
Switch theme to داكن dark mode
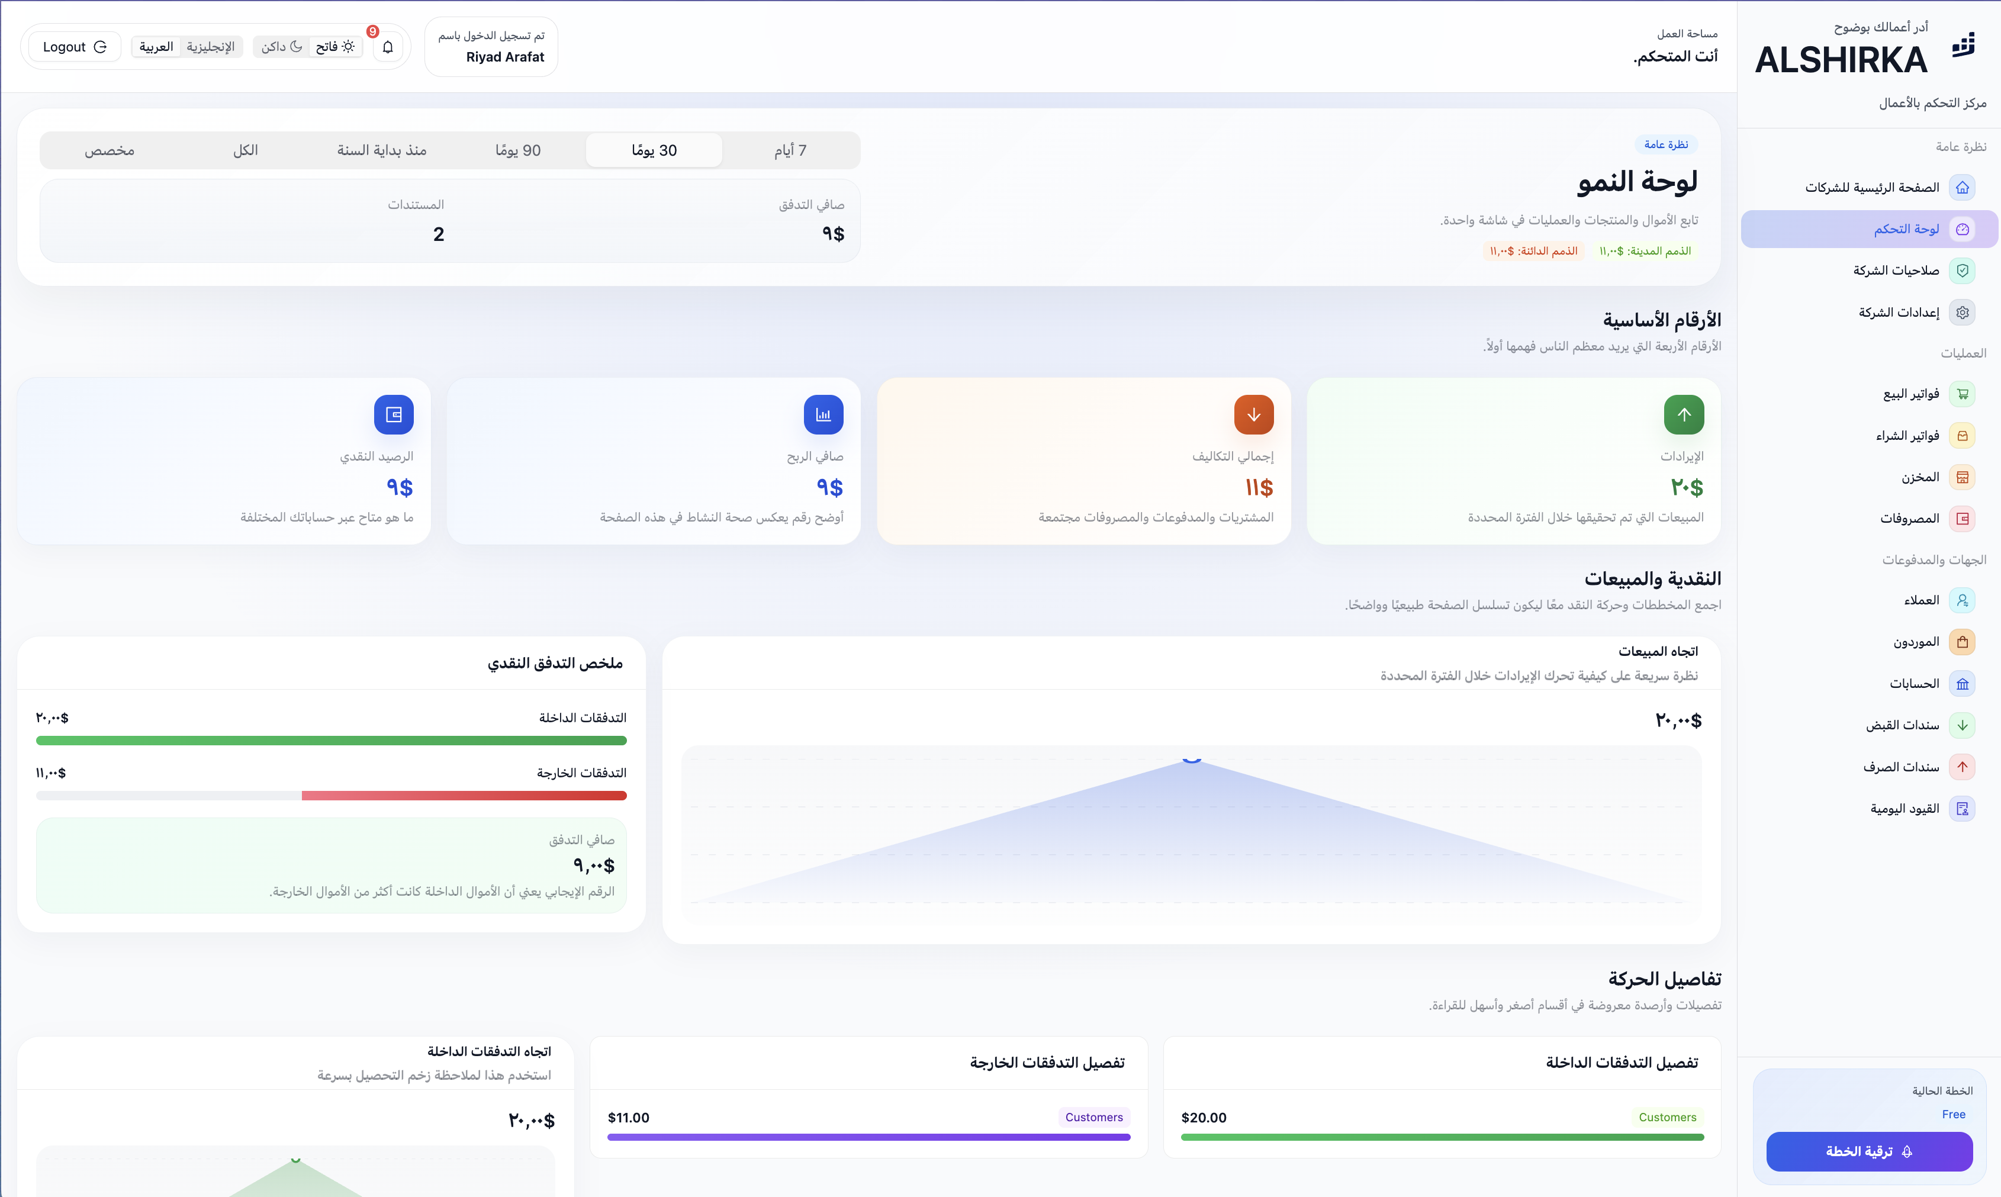click(x=281, y=47)
